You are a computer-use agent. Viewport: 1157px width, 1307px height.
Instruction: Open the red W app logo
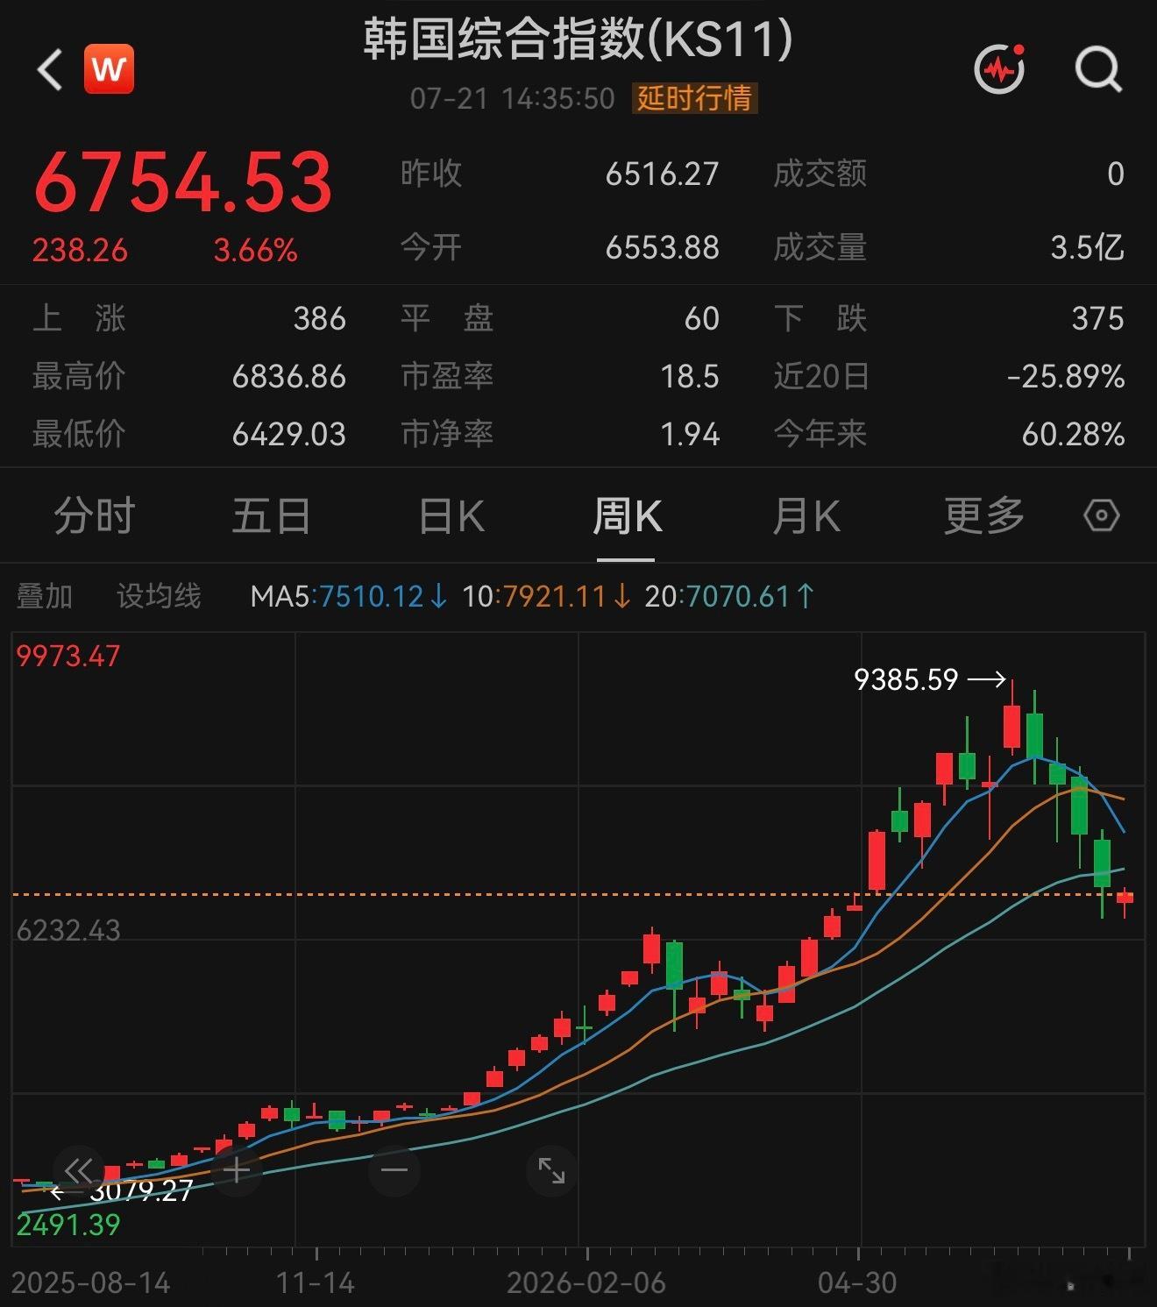[109, 68]
